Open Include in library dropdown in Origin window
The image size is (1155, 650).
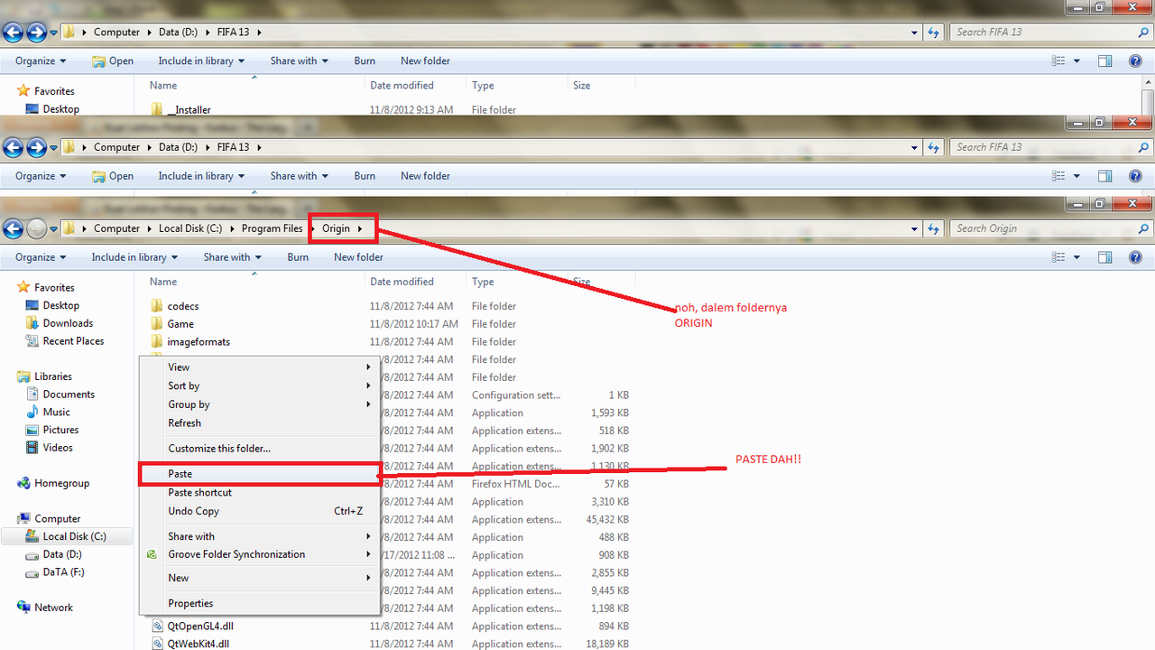pyautogui.click(x=134, y=257)
